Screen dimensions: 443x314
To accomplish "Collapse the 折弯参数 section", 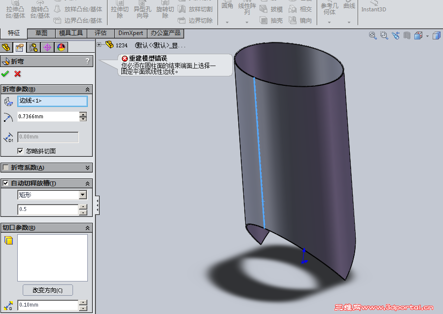I will point(88,90).
